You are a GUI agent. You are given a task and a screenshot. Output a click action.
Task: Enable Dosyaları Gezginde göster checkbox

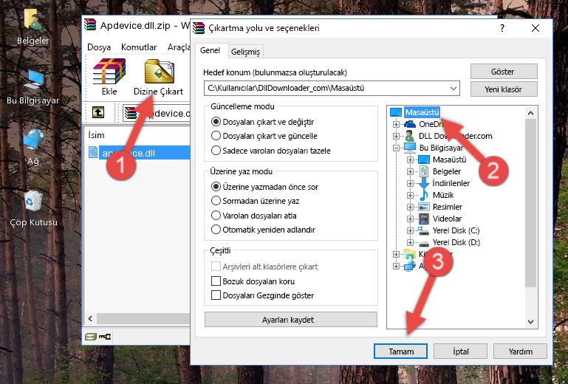[x=216, y=295]
